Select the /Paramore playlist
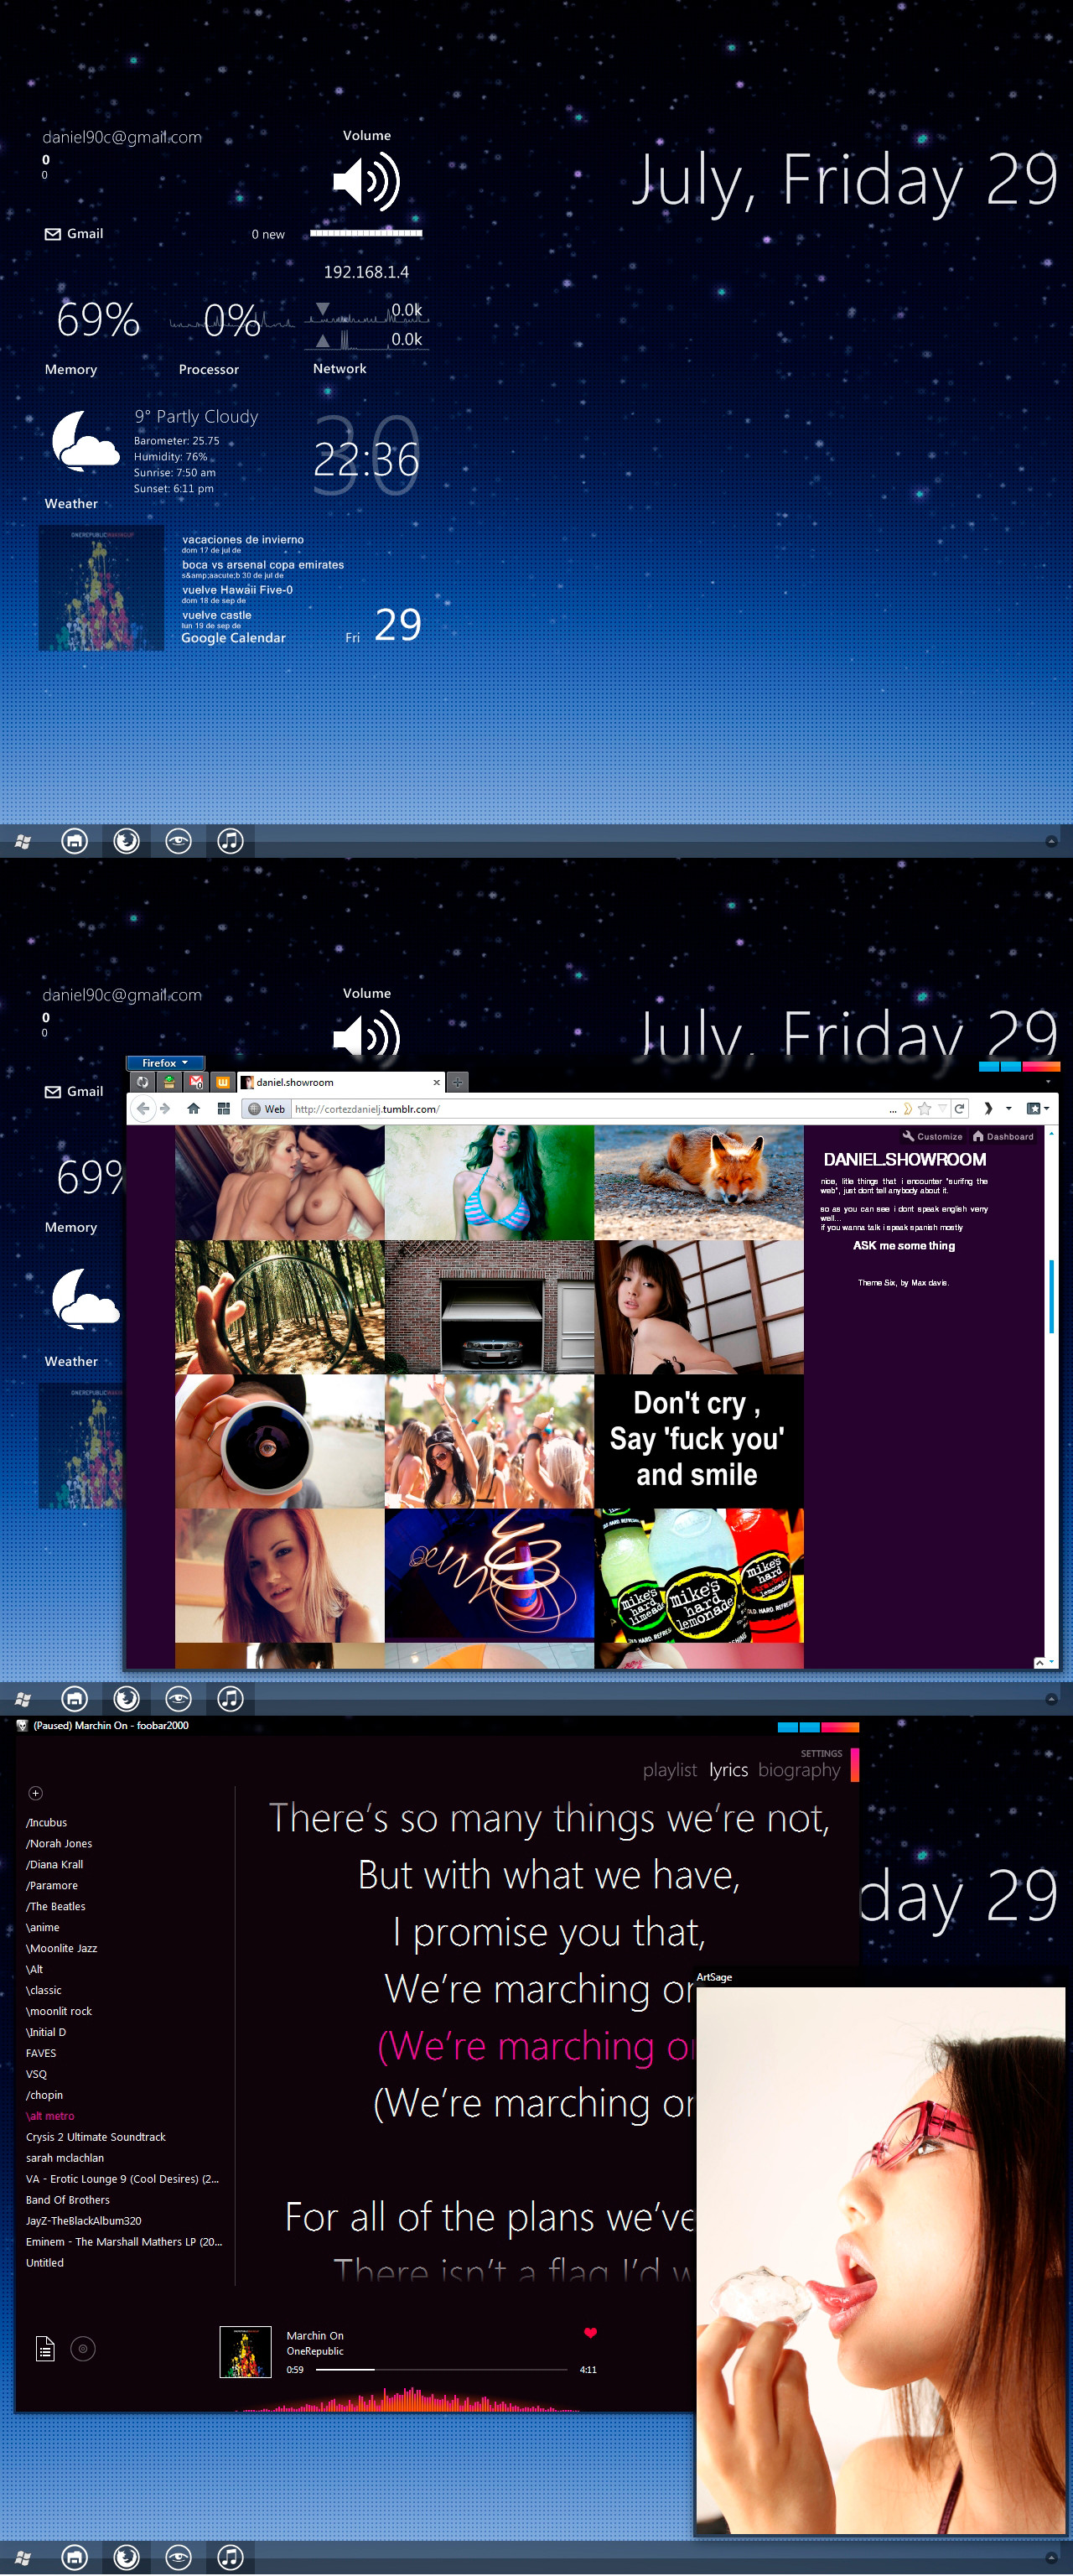The width and height of the screenshot is (1073, 2576). [x=52, y=1885]
